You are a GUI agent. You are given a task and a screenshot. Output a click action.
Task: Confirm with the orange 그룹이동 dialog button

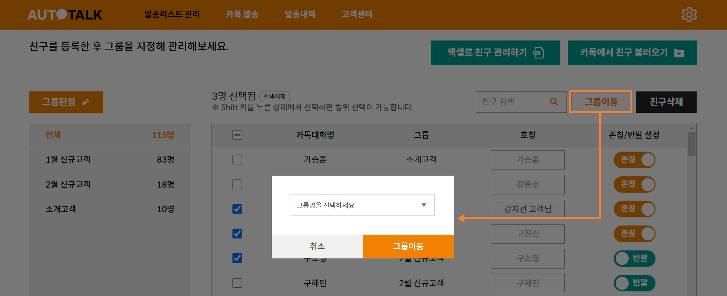tap(408, 246)
